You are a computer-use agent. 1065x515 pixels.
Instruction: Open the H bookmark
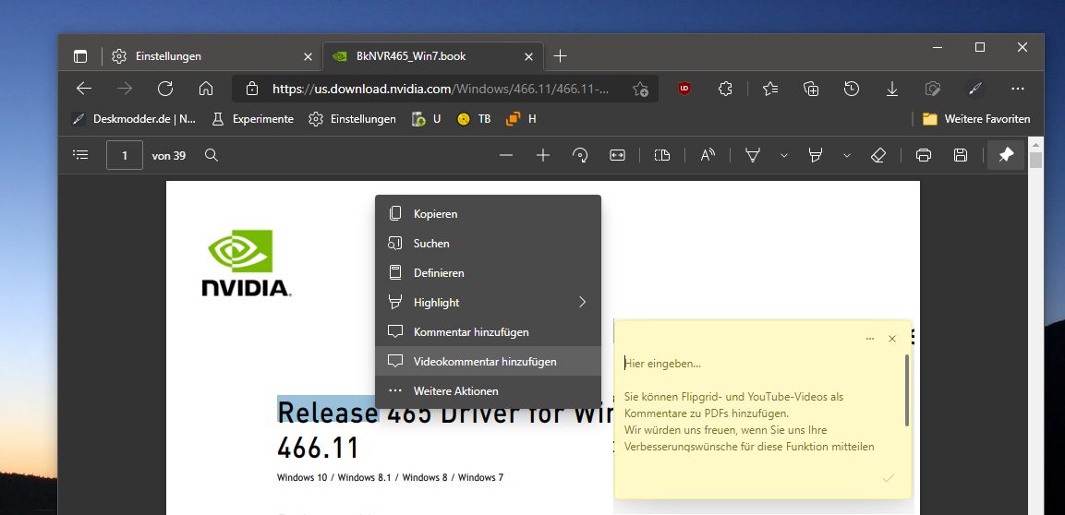coord(521,119)
